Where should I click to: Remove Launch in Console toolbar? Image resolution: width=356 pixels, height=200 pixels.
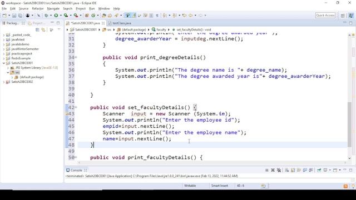273,170
